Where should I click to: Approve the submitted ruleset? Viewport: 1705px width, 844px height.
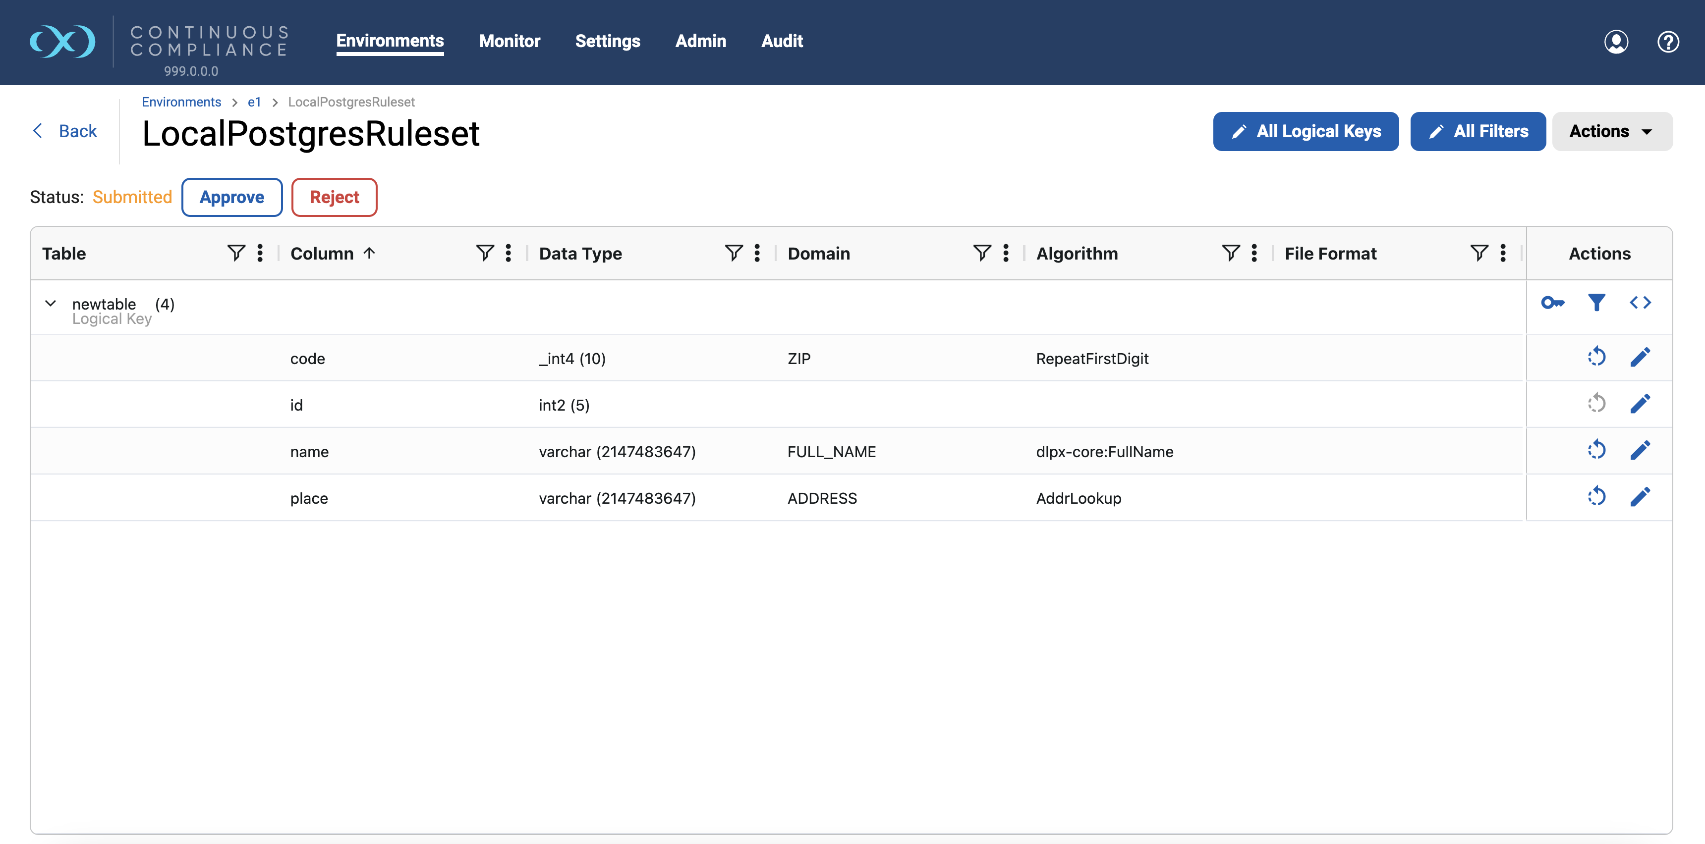(x=231, y=197)
